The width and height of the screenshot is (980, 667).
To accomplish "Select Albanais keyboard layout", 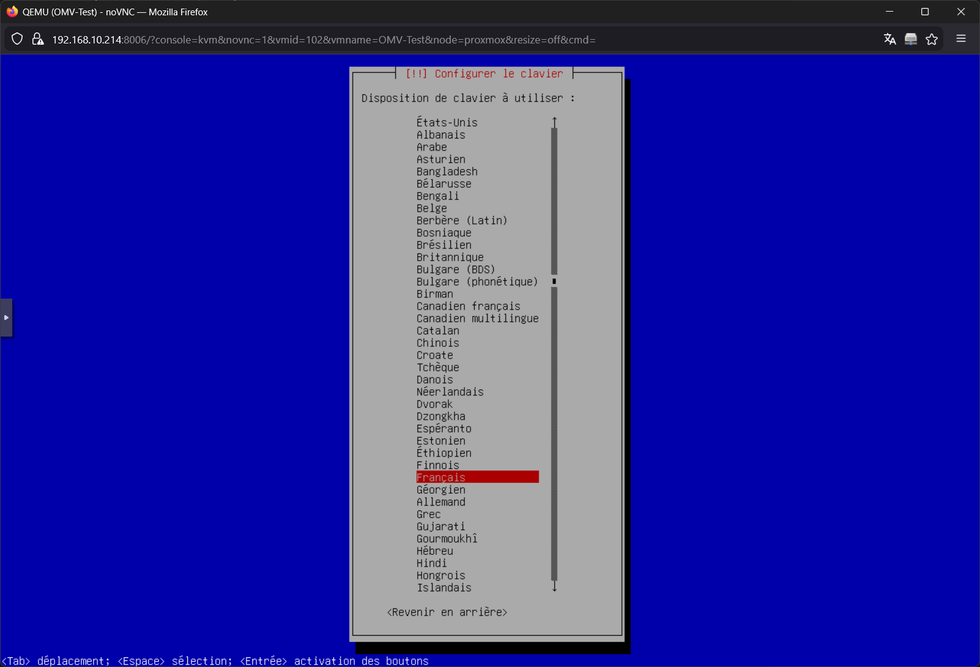I will [441, 135].
